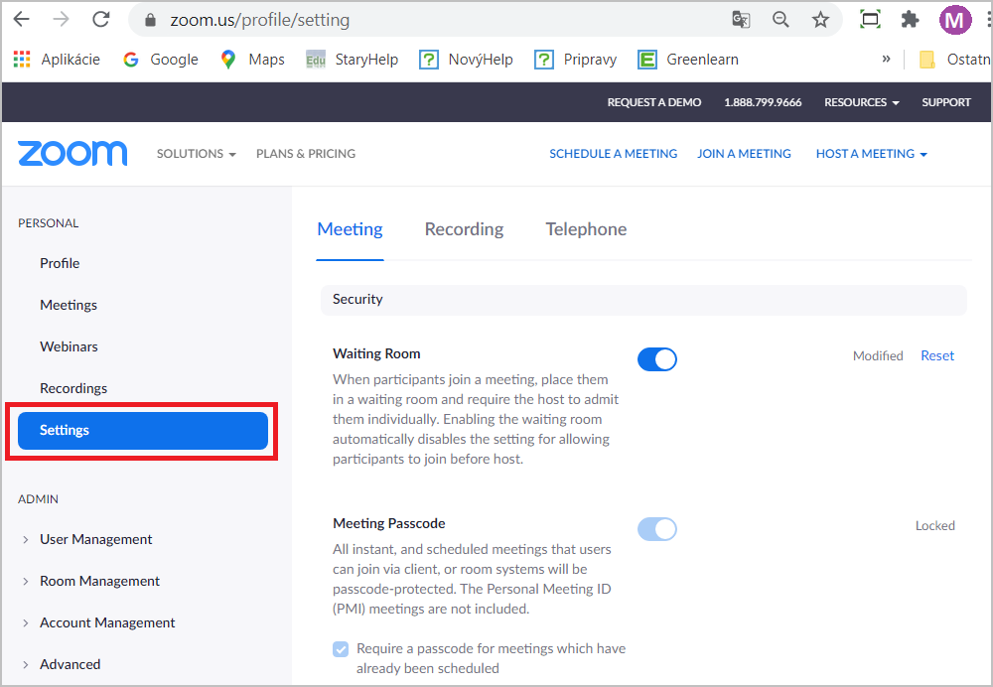Click the Modified status label

(x=878, y=355)
